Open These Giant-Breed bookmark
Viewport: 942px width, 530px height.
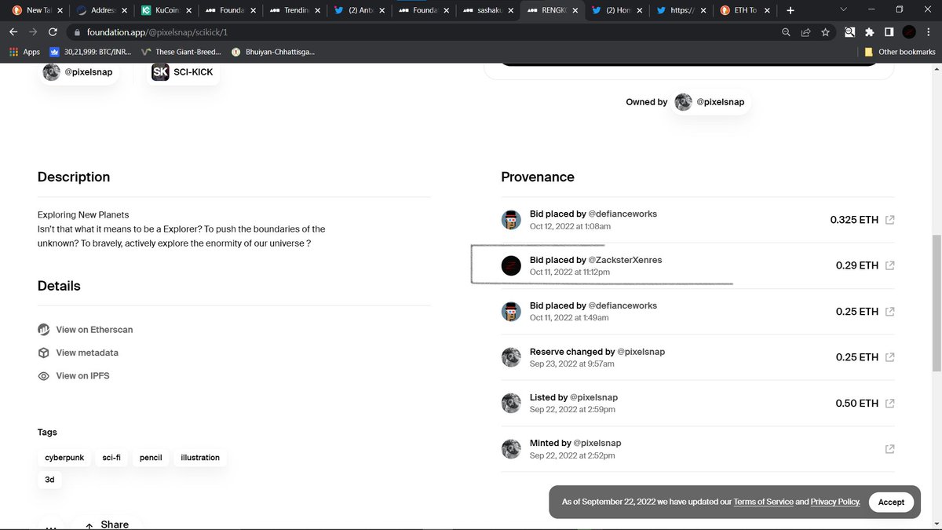point(181,52)
